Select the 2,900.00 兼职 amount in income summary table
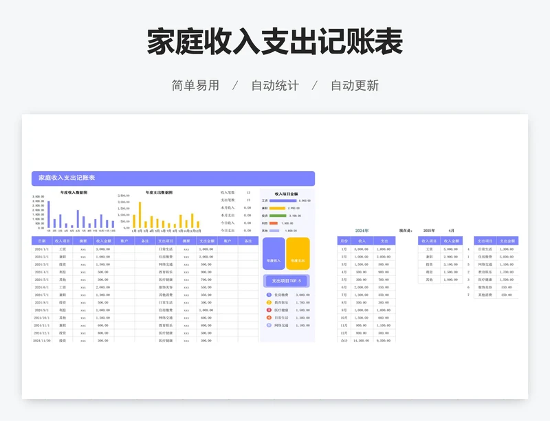The image size is (550, 421). 451,257
